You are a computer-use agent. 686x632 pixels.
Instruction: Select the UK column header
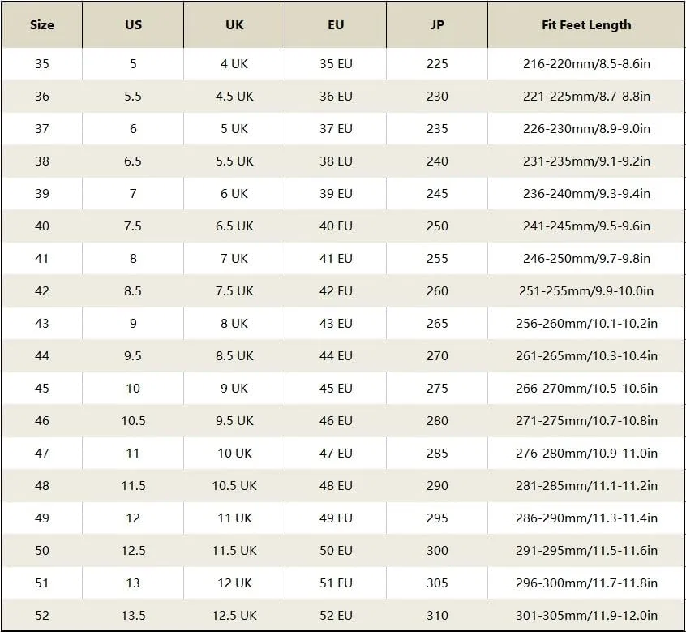point(234,25)
